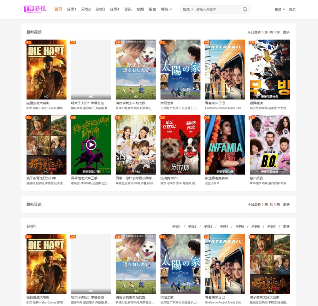Focus the keyword search input field
Image resolution: width=318 pixels, height=306 pixels.
[218, 9]
